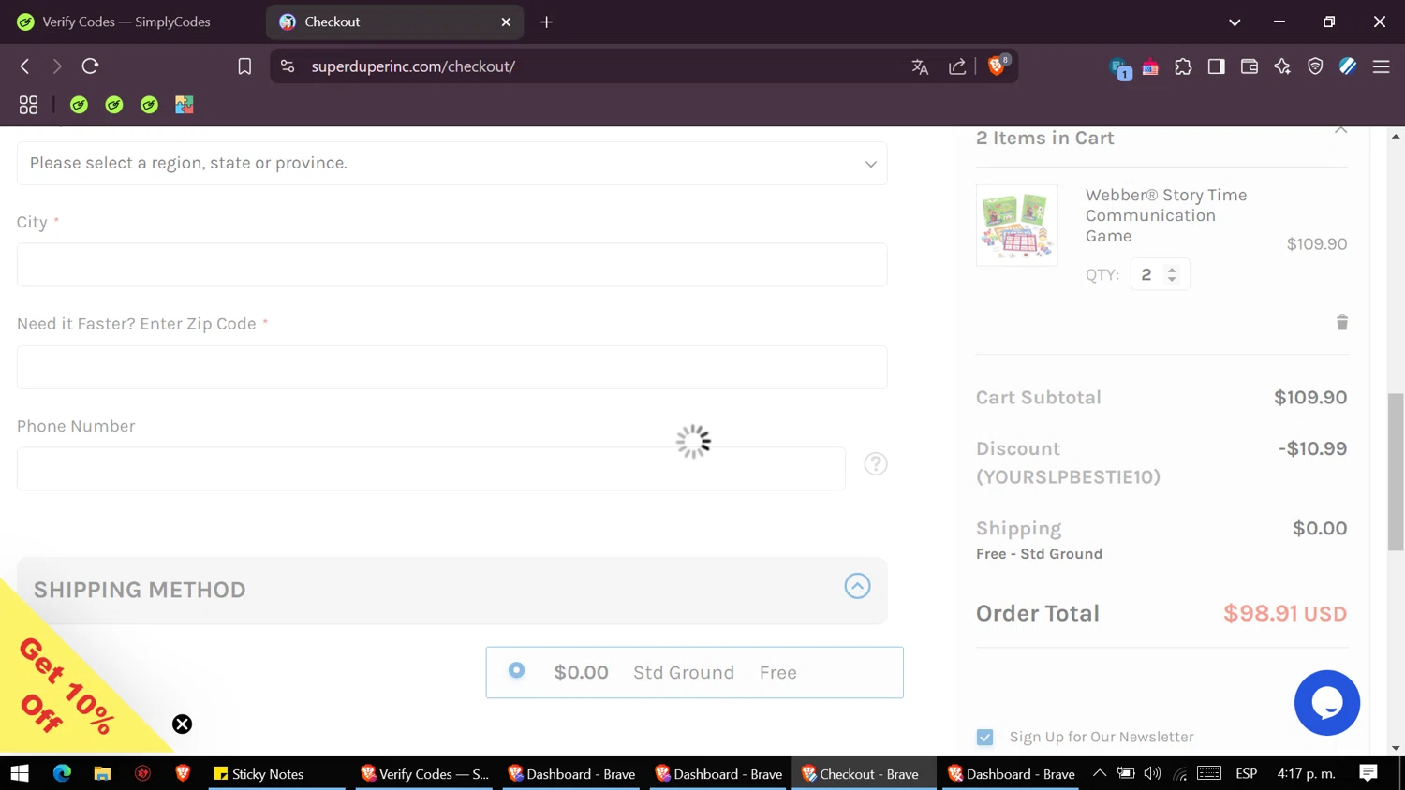Open Brave Shields lion icon
Screen dimensions: 1405x790
point(998,66)
